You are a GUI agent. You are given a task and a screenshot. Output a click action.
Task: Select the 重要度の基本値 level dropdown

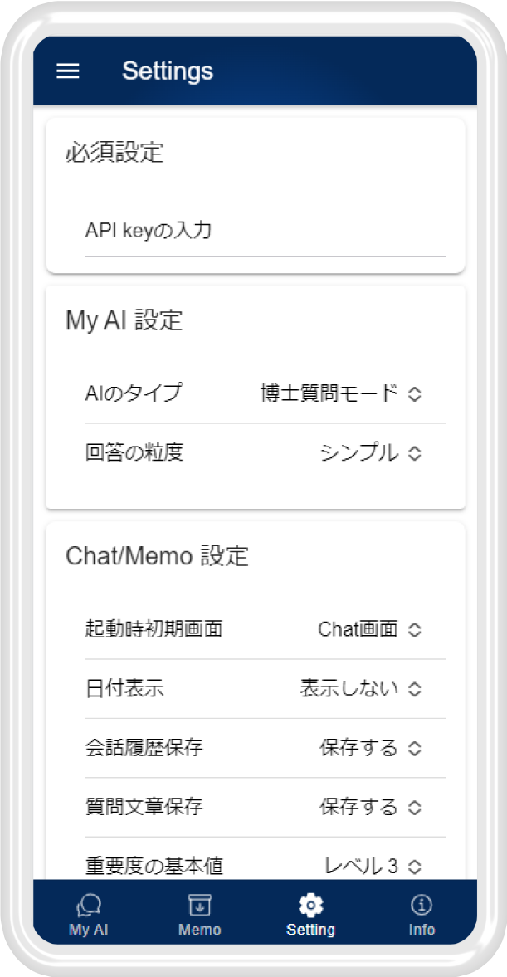point(372,866)
